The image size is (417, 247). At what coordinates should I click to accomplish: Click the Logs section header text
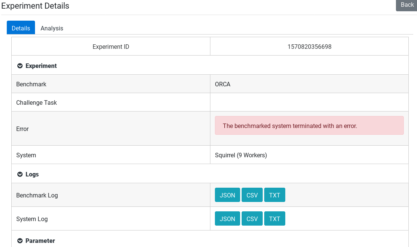(x=32, y=174)
